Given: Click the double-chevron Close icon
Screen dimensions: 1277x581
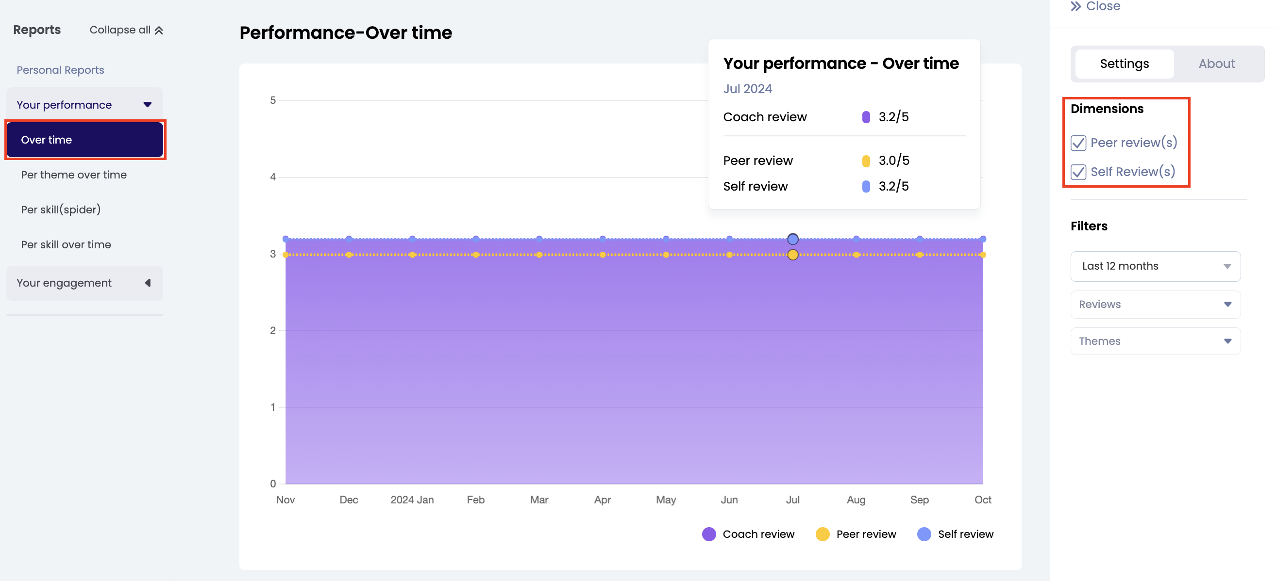Looking at the screenshot, I should click(1075, 6).
